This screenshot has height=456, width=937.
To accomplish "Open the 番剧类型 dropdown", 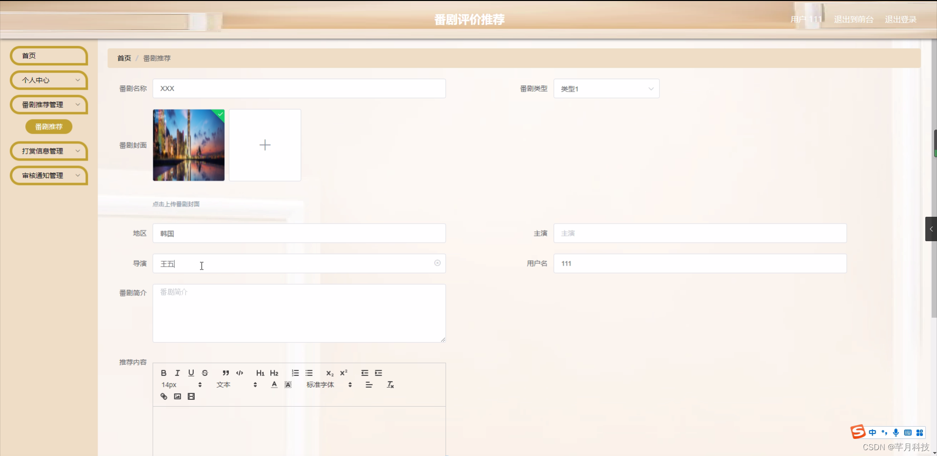I will pyautogui.click(x=606, y=88).
